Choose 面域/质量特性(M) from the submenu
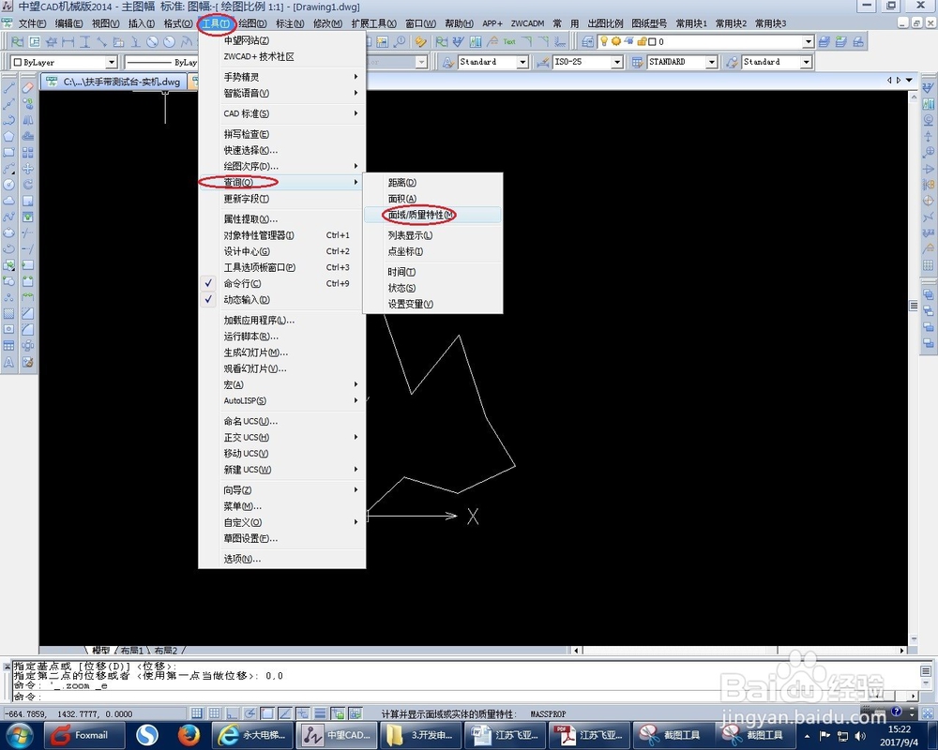Screen dimensions: 938x750 [432, 214]
